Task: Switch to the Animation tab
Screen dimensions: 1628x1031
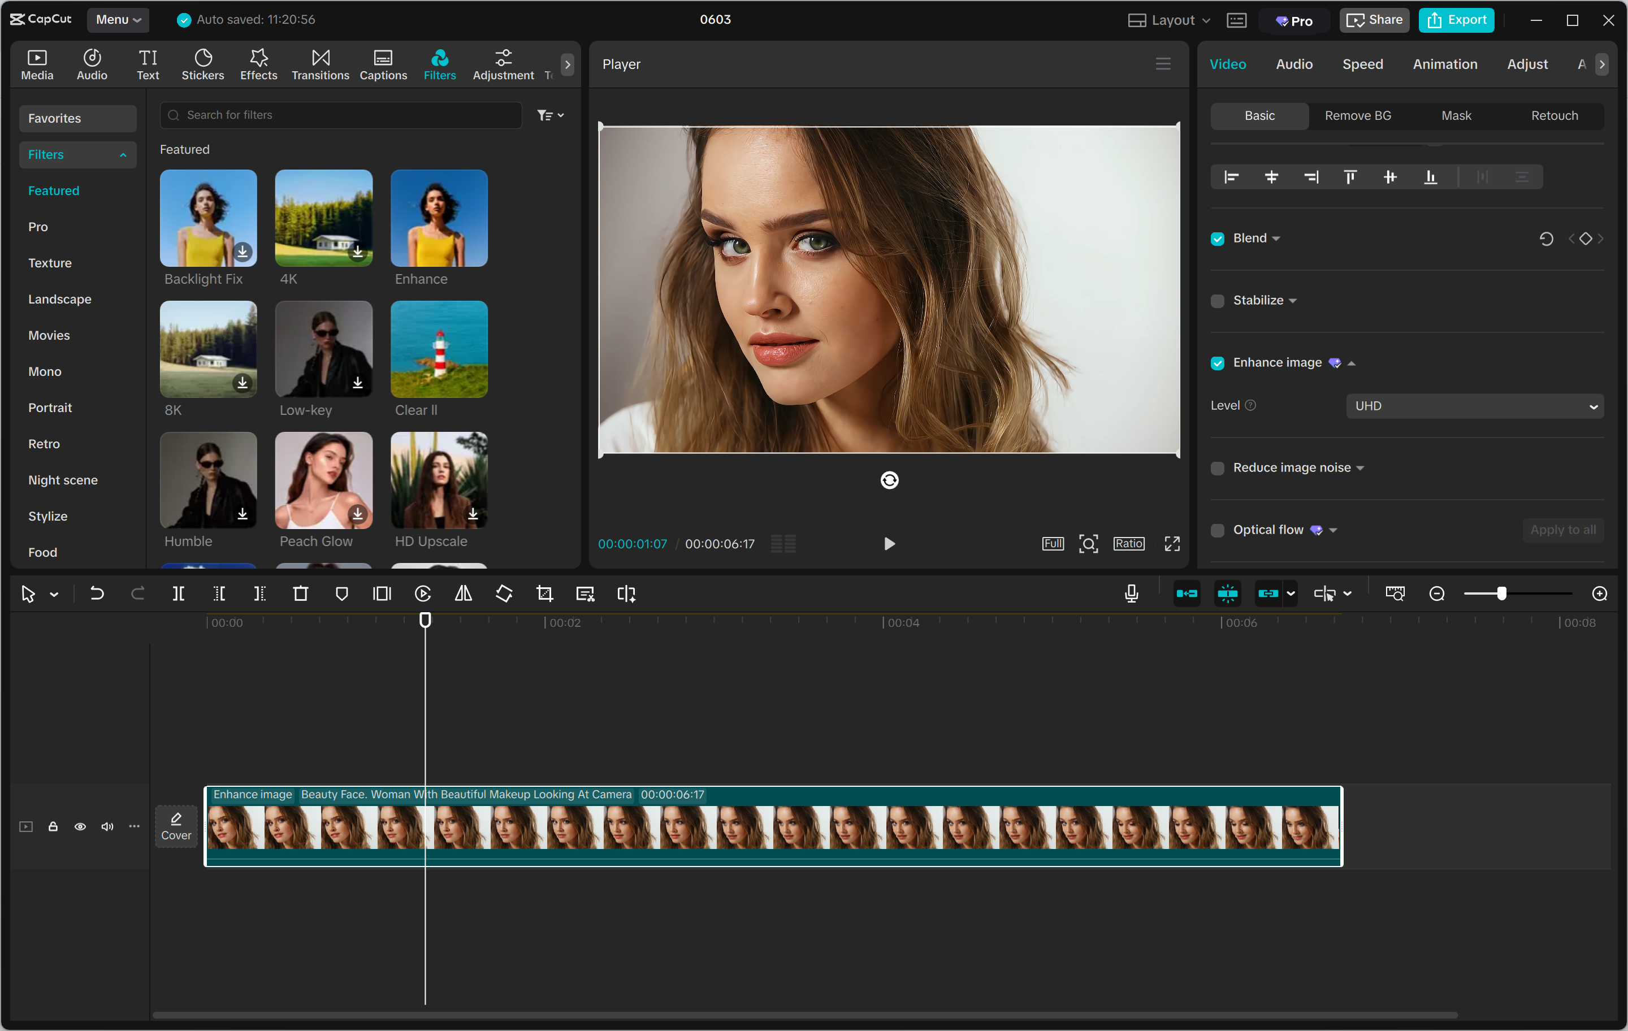Action: pyautogui.click(x=1444, y=64)
